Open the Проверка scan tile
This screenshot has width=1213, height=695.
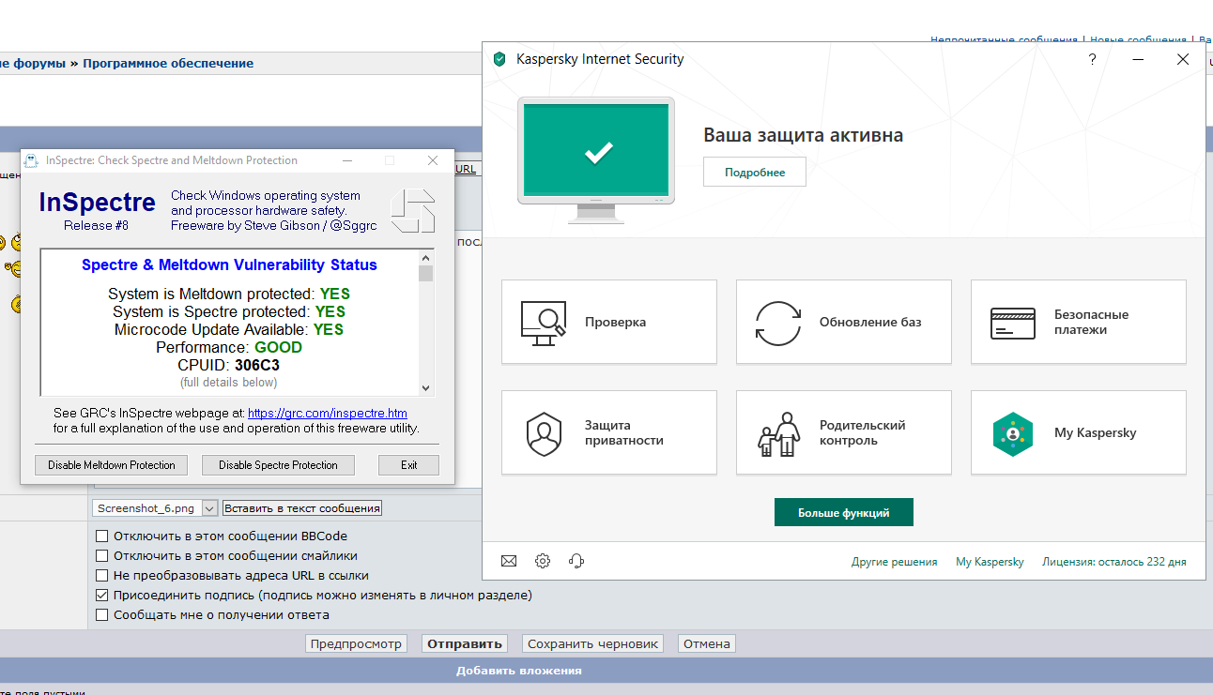pos(609,322)
